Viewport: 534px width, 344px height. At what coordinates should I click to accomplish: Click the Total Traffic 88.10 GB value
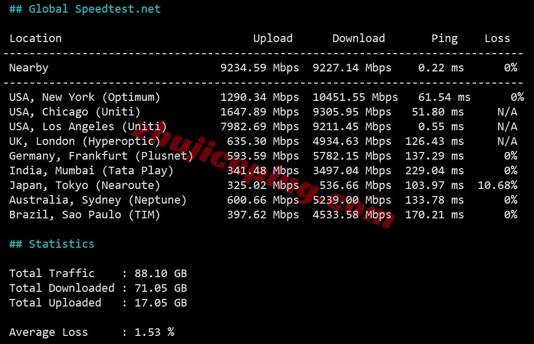(x=160, y=274)
